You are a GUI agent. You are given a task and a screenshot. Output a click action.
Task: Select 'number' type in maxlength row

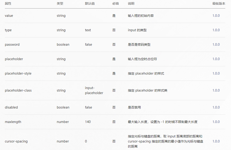63,122
